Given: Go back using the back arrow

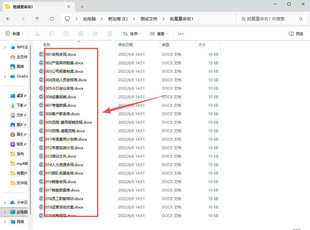Looking at the screenshot, I should click(x=8, y=19).
